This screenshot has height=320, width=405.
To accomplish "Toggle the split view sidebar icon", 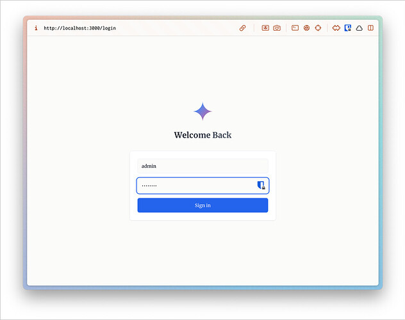I will coord(370,28).
